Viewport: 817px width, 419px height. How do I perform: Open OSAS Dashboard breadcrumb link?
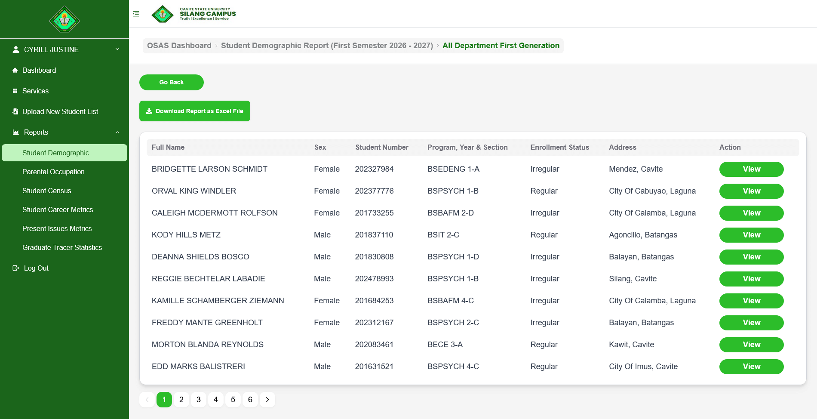[179, 46]
